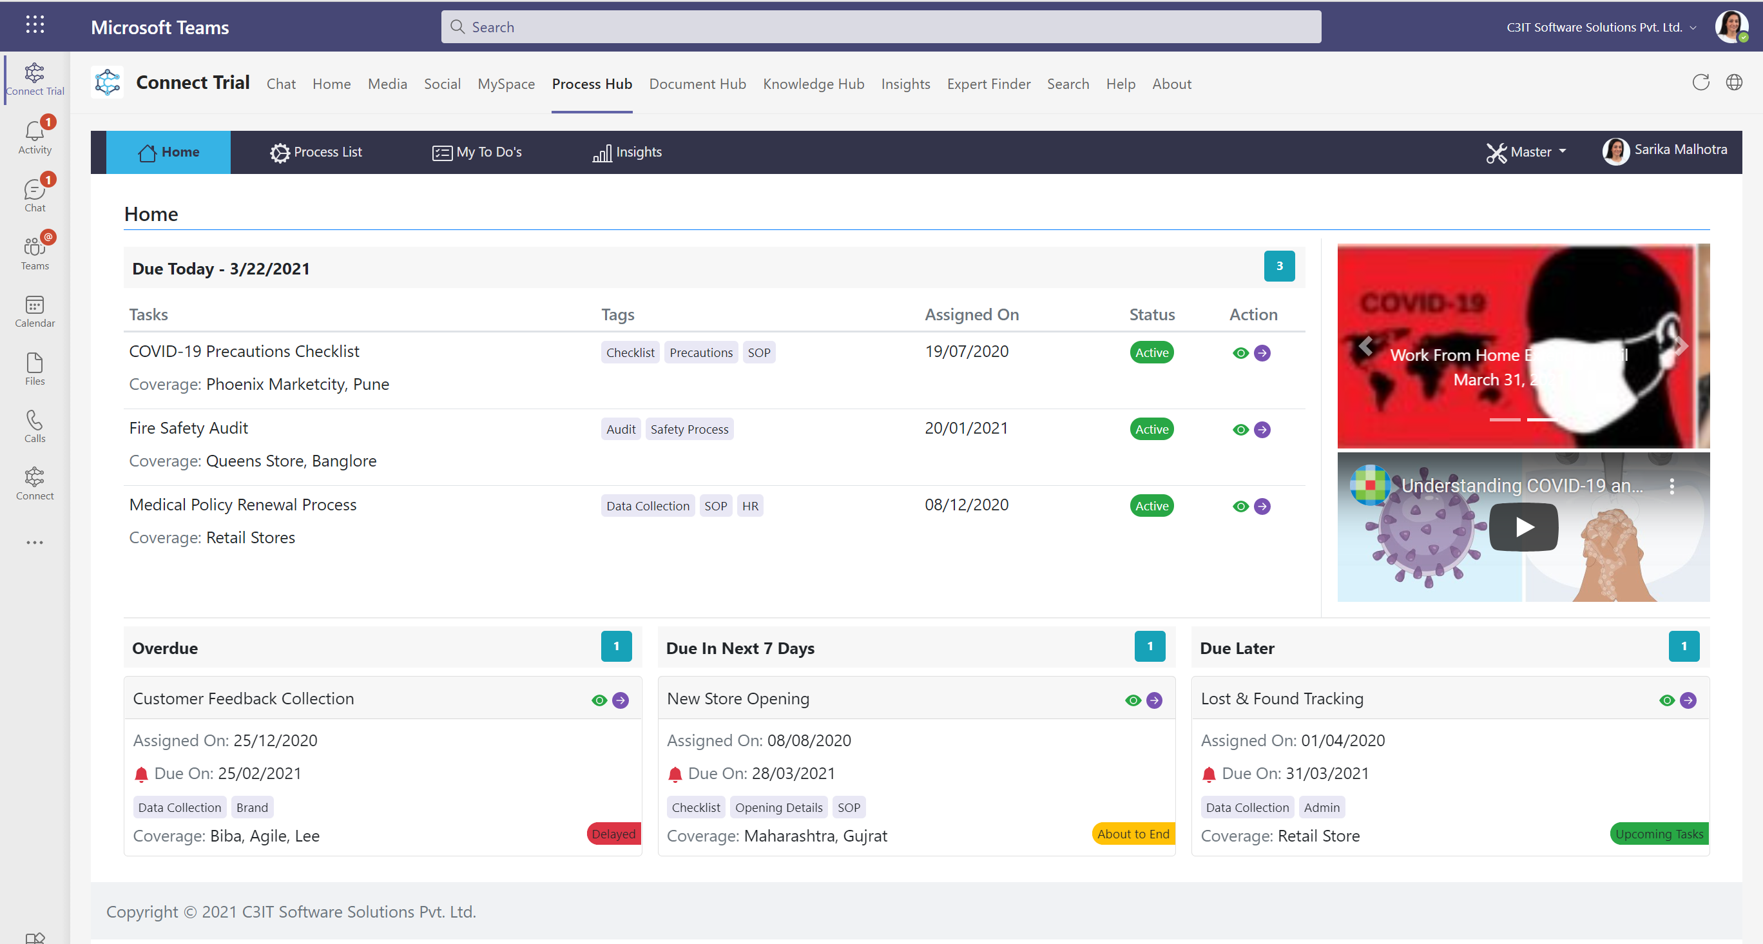Open the video options three-dot menu
Viewport: 1763px width, 944px height.
(x=1671, y=486)
